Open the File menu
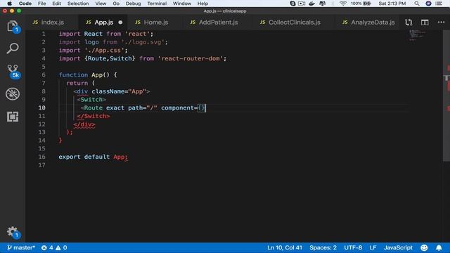Screen dimensions: 450x253 pos(42,4)
